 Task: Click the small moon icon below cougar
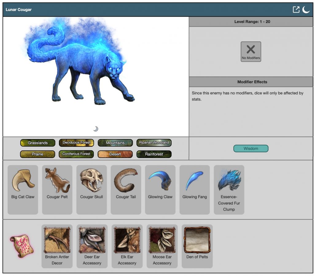(96, 129)
